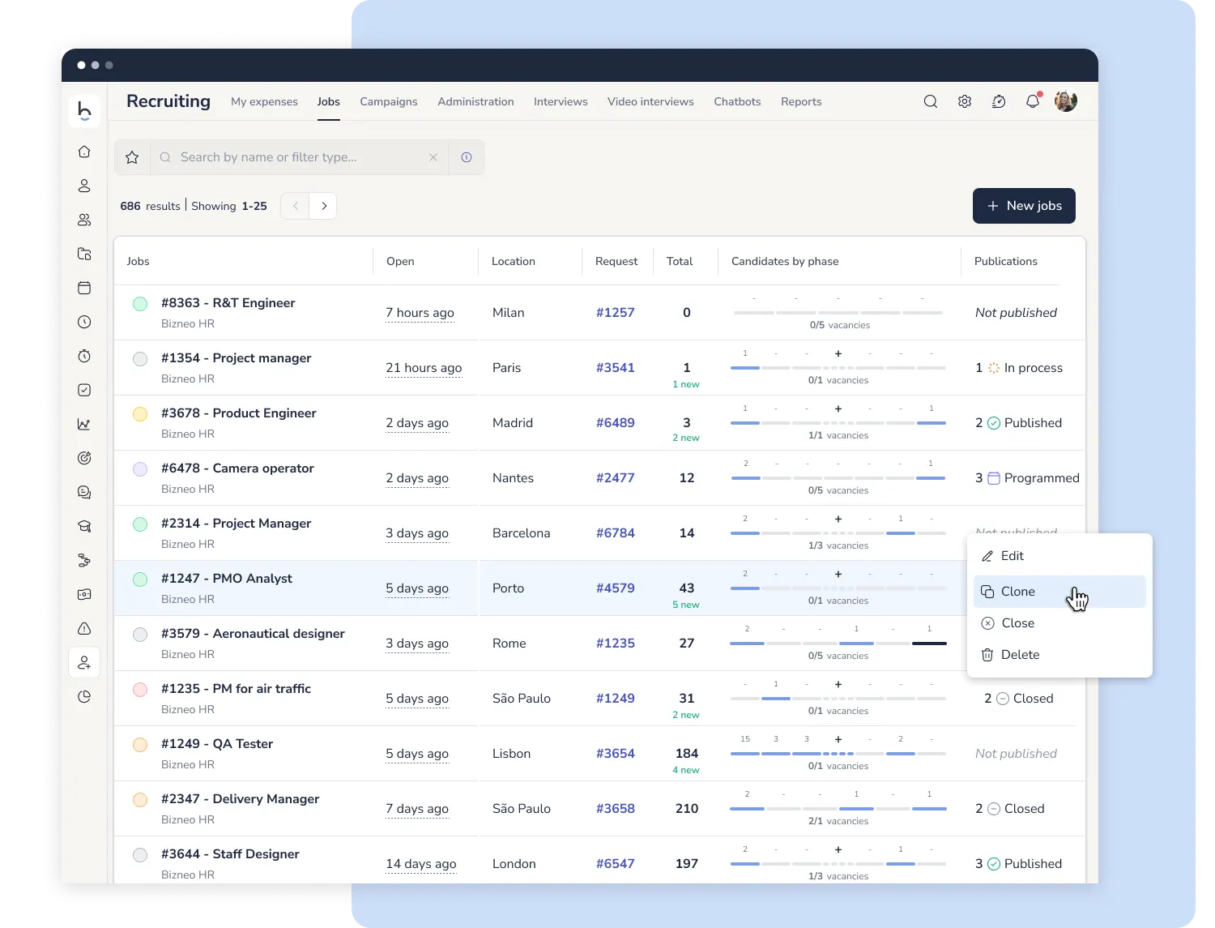Open the graduation cap training sidebar icon

click(x=84, y=526)
